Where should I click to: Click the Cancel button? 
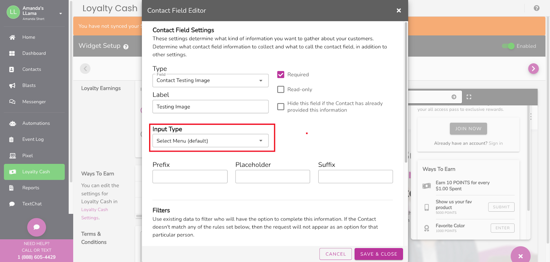[335, 254]
